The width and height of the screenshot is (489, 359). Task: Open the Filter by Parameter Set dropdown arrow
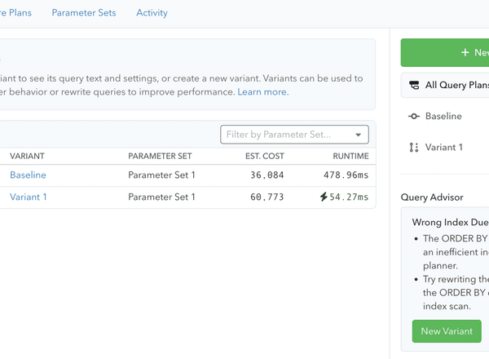click(359, 135)
